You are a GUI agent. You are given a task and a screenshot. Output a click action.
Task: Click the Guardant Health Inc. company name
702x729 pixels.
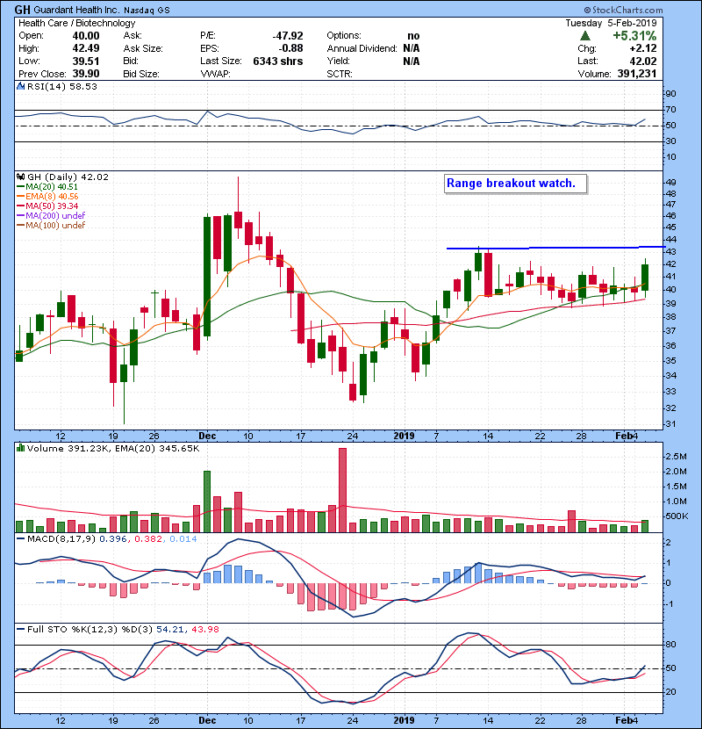[77, 10]
